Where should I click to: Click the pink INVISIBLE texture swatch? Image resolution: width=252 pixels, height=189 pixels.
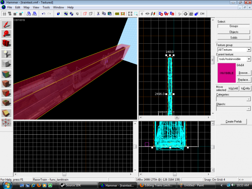226,73
